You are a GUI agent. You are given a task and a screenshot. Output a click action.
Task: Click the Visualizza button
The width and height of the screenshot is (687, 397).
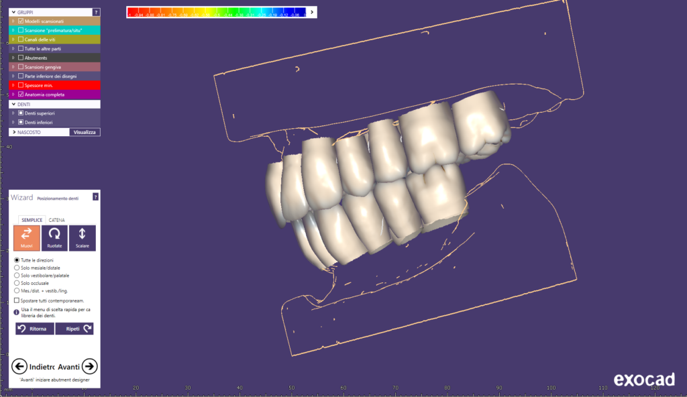coord(85,132)
